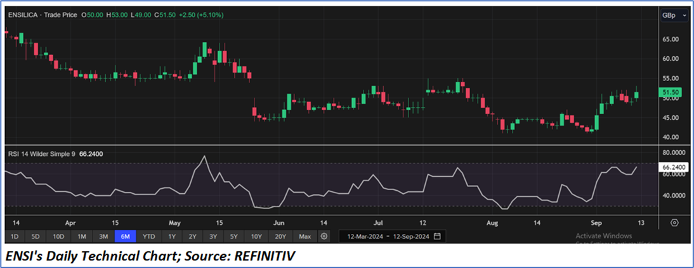Select the 20Y time range
The width and height of the screenshot is (694, 268).
[x=280, y=236]
